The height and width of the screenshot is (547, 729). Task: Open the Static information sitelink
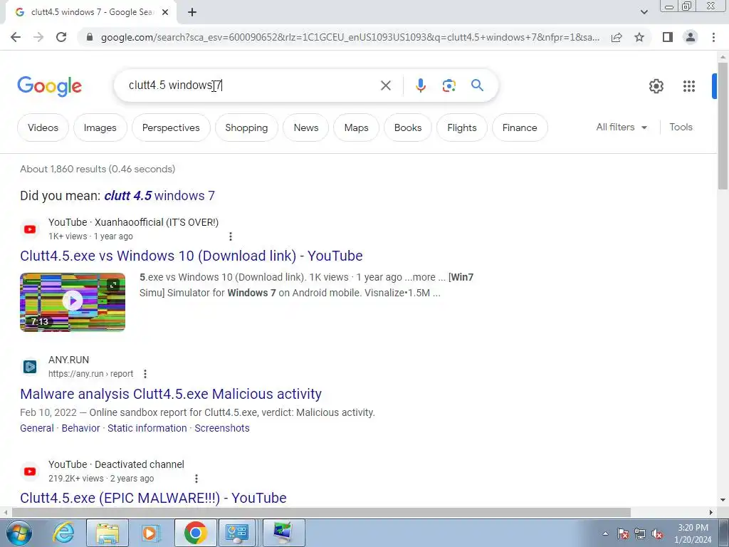[147, 428]
